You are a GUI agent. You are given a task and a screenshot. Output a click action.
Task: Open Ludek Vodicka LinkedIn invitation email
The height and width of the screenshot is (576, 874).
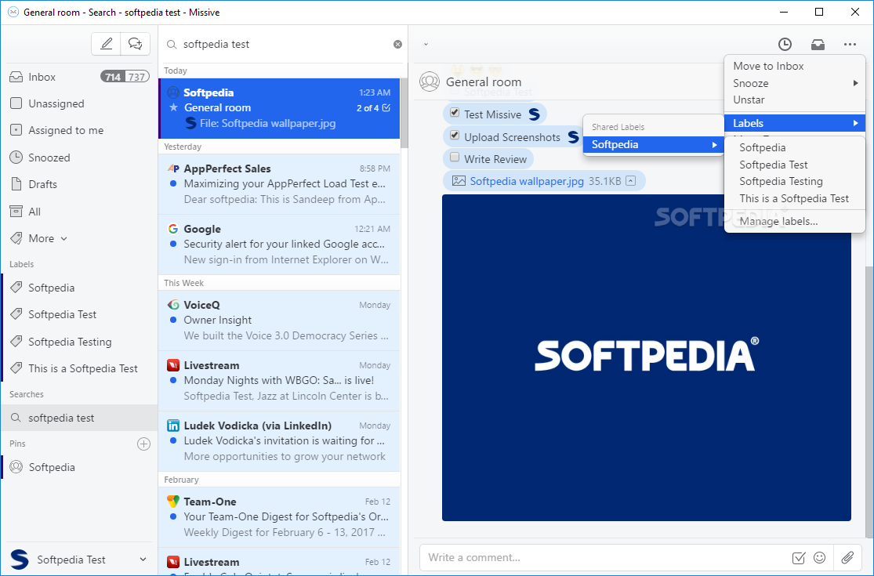click(x=279, y=441)
